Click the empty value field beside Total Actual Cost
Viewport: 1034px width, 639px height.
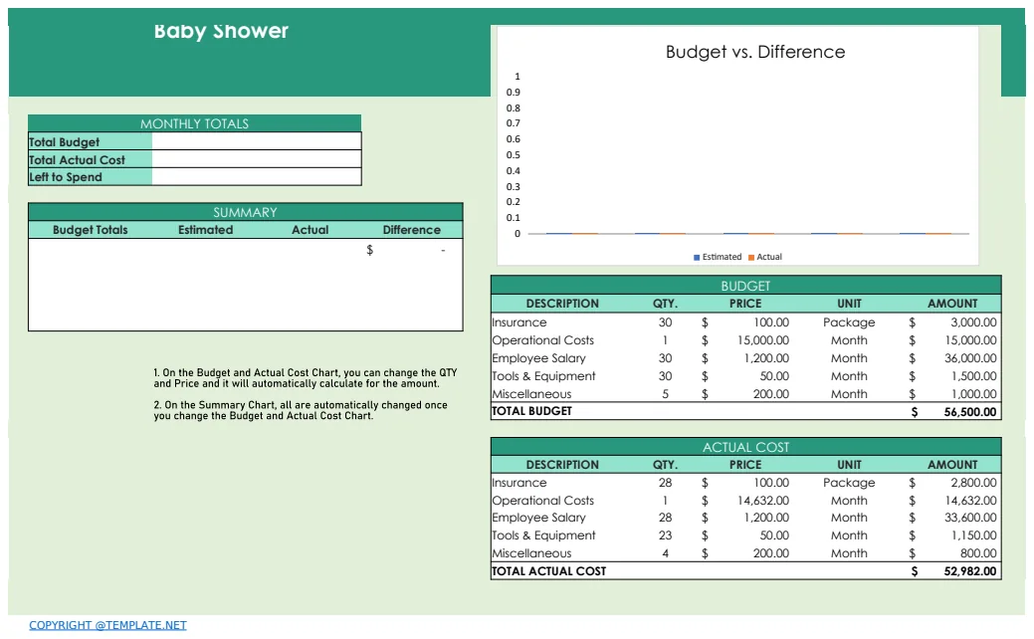click(x=257, y=159)
